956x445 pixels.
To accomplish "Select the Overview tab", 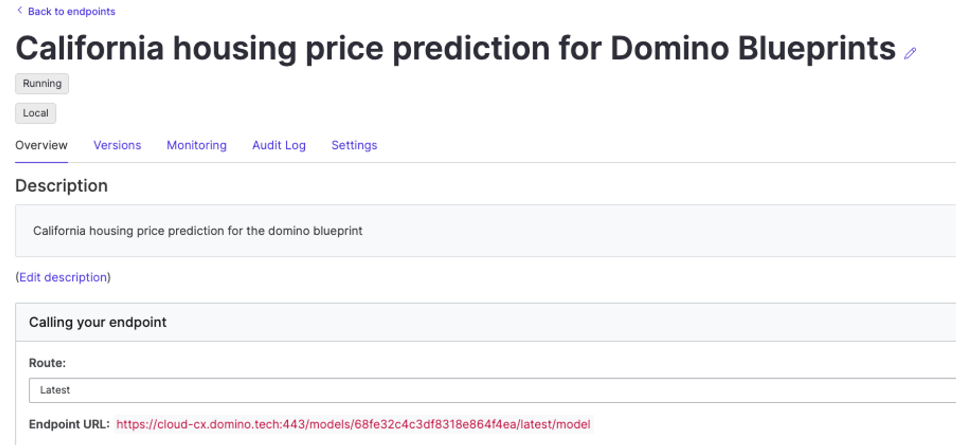I will (x=41, y=145).
